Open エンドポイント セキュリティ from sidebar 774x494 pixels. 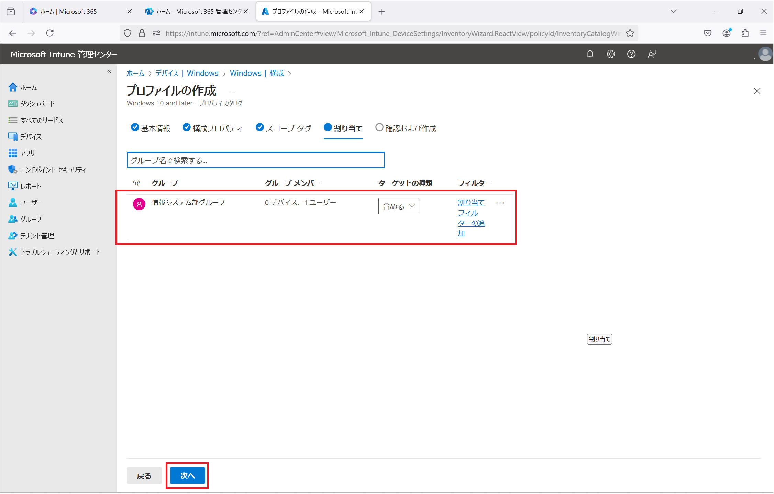[53, 169]
